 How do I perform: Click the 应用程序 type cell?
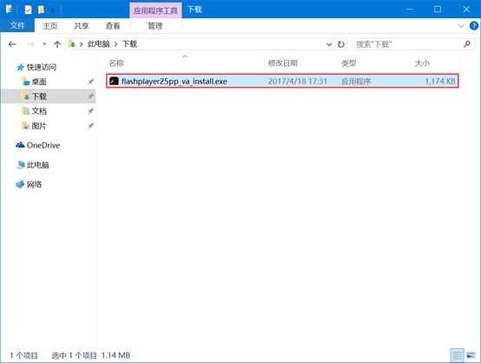pos(356,81)
